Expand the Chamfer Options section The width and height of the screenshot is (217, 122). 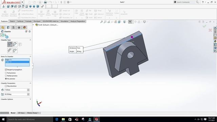[30, 99]
